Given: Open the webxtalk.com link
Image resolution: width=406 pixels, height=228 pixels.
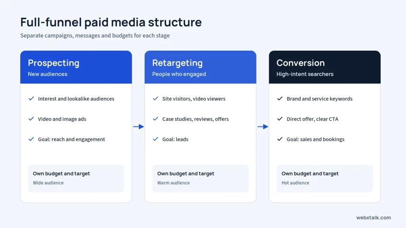Looking at the screenshot, I should coord(373,218).
